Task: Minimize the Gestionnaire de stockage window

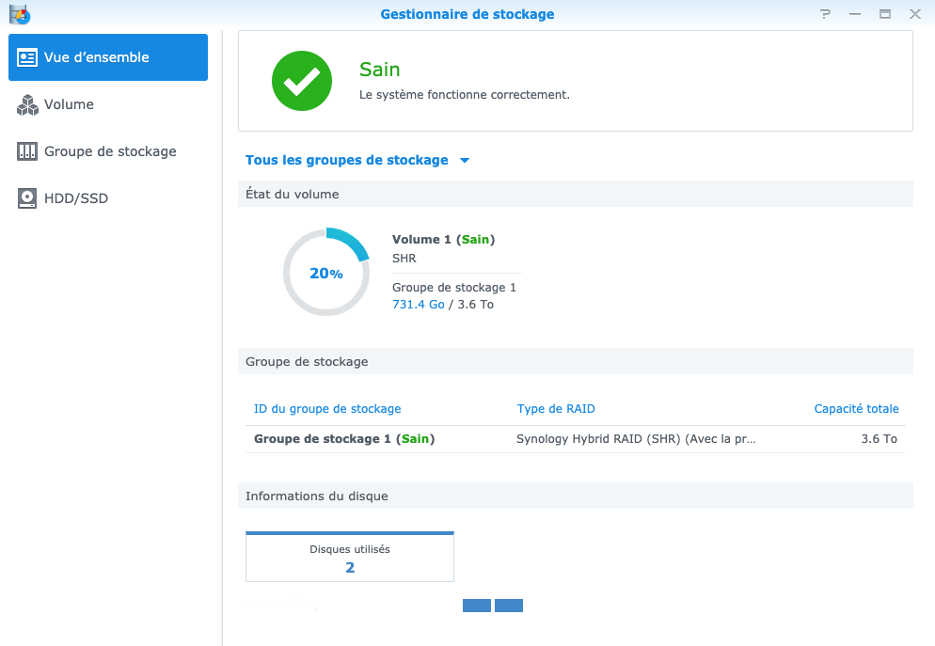Action: (855, 14)
